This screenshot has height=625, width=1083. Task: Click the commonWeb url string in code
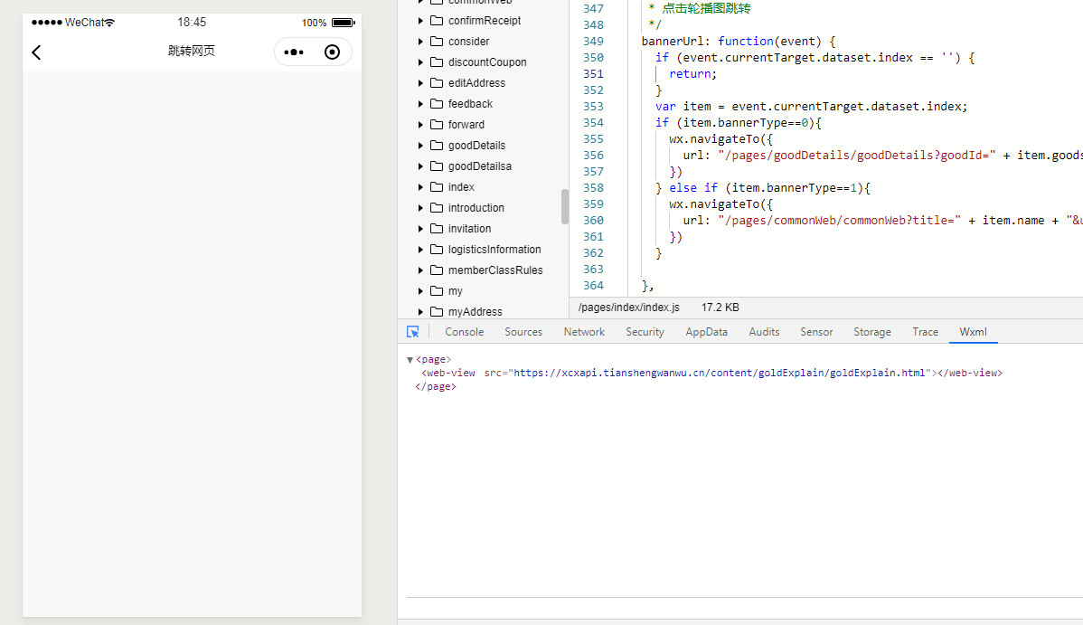point(839,221)
